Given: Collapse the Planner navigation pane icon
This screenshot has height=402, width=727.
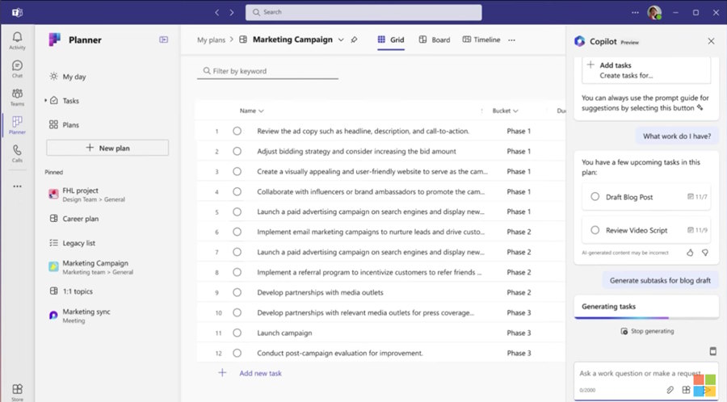Looking at the screenshot, I should [x=164, y=40].
